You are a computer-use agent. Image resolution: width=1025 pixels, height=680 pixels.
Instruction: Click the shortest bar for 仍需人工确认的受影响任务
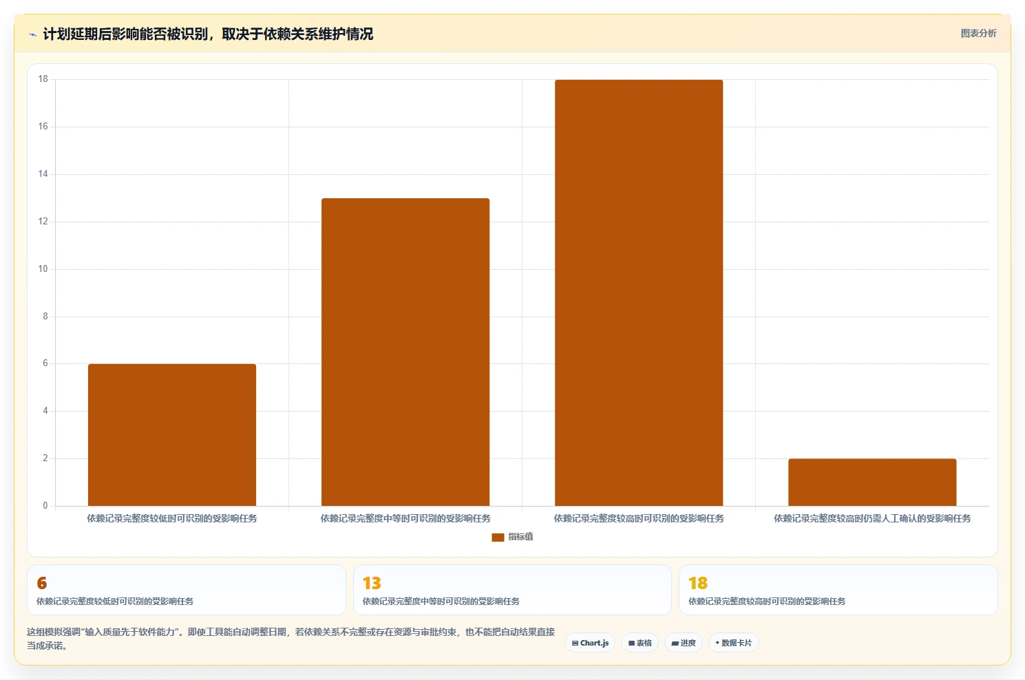[872, 482]
